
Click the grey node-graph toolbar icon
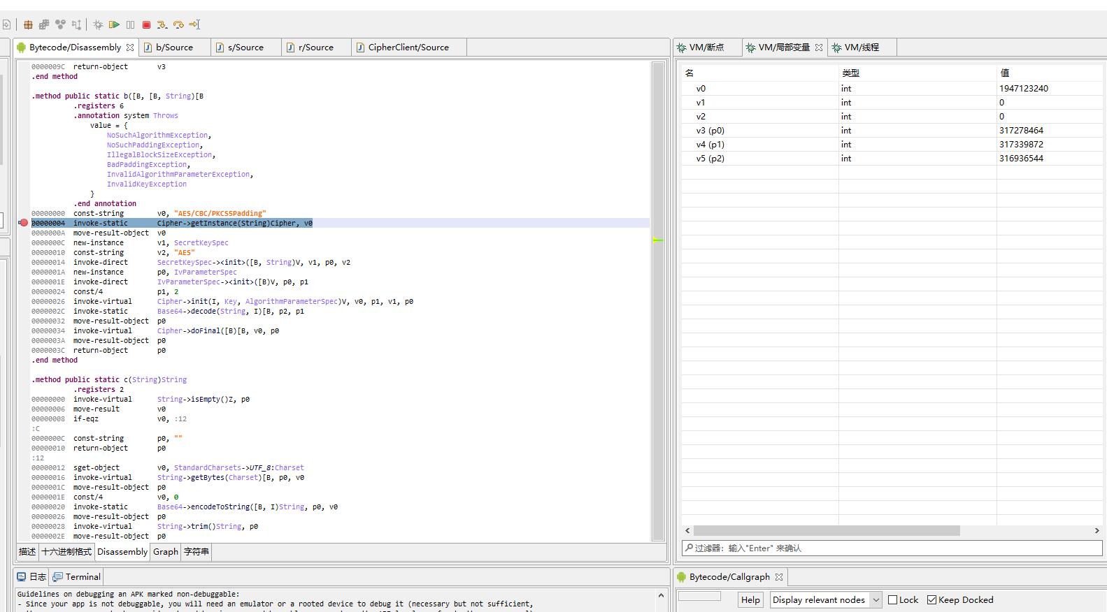click(76, 24)
